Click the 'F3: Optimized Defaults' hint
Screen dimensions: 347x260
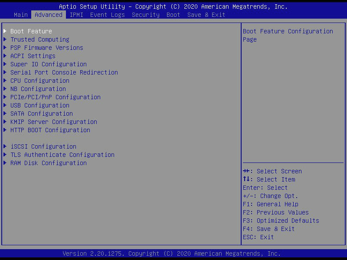(281, 221)
